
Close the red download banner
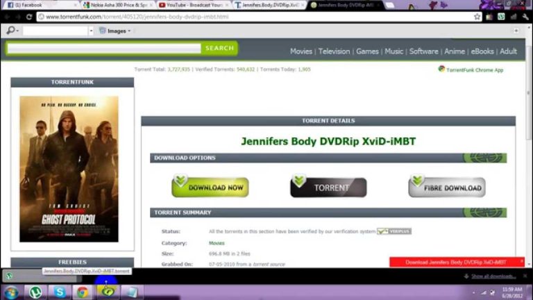tap(522, 261)
